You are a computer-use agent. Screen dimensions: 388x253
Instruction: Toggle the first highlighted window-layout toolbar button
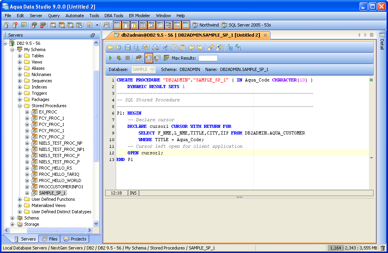tap(117, 25)
